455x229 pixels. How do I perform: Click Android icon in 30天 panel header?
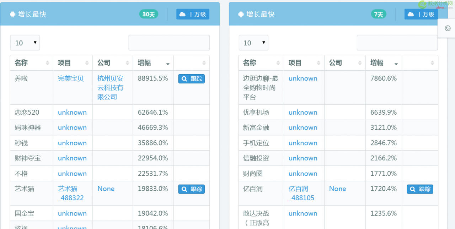point(12,14)
